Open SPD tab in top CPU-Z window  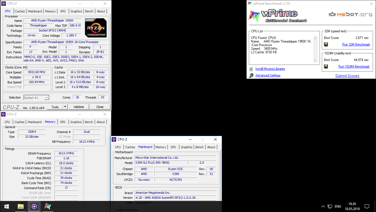(63, 11)
